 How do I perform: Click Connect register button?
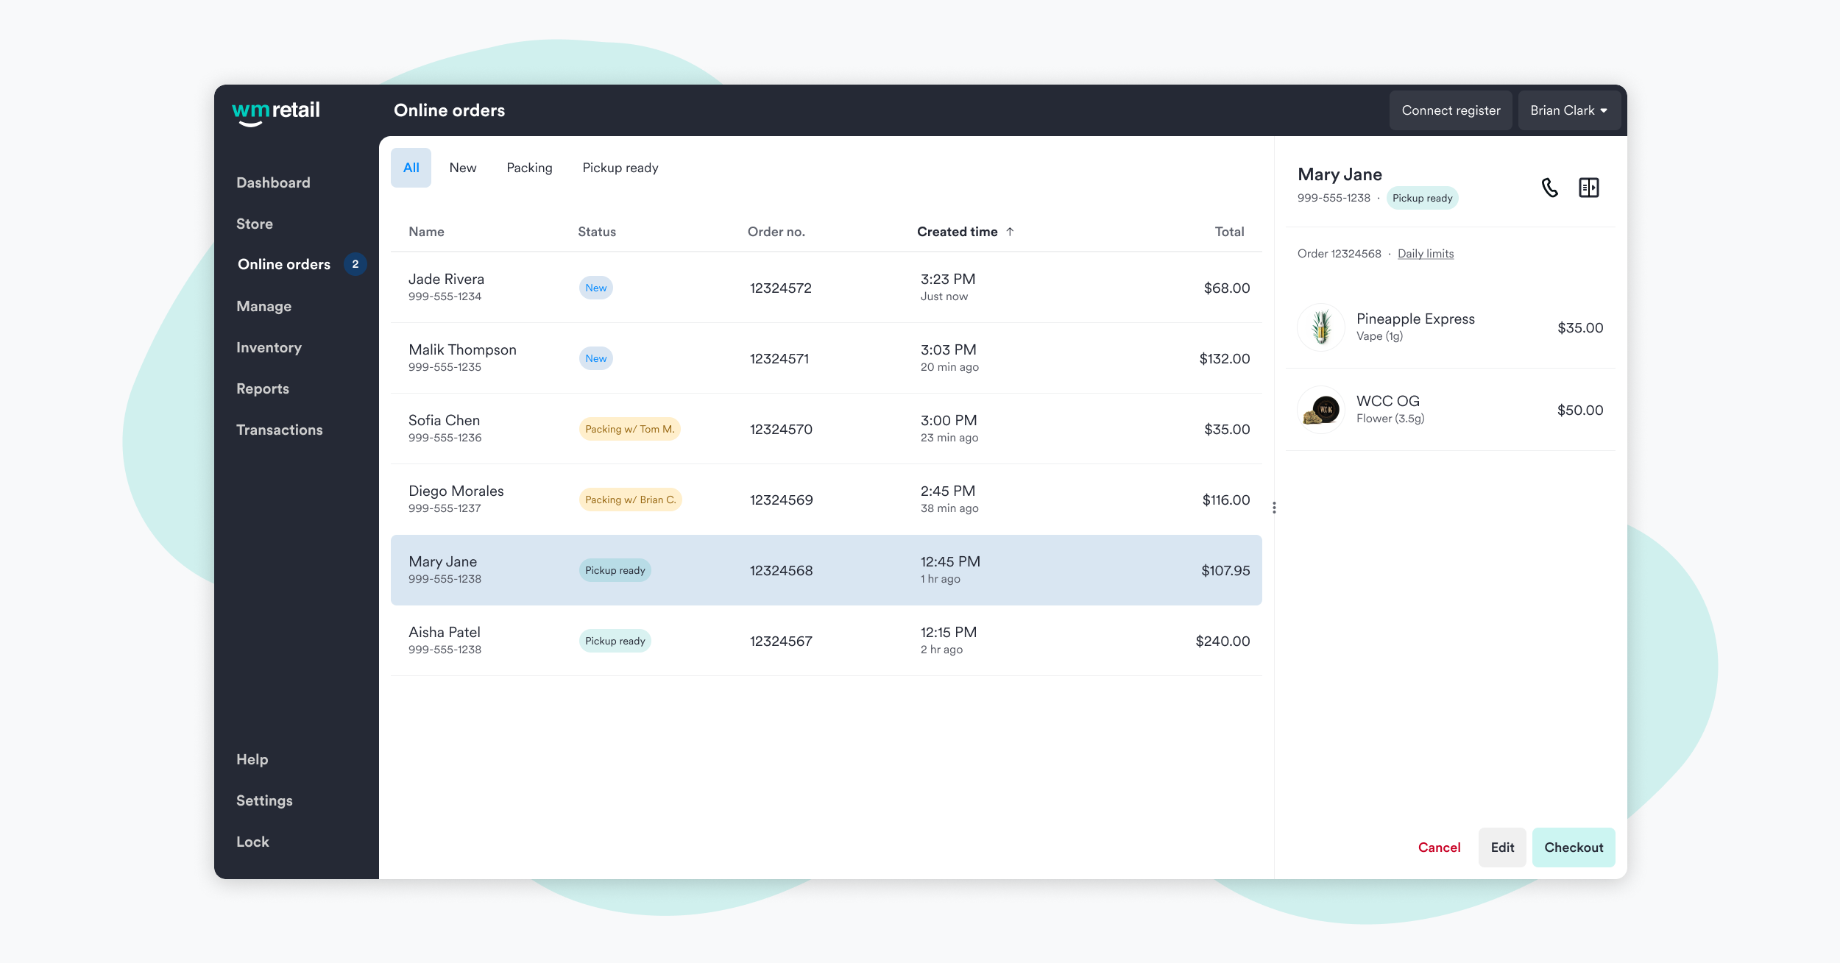click(1450, 110)
